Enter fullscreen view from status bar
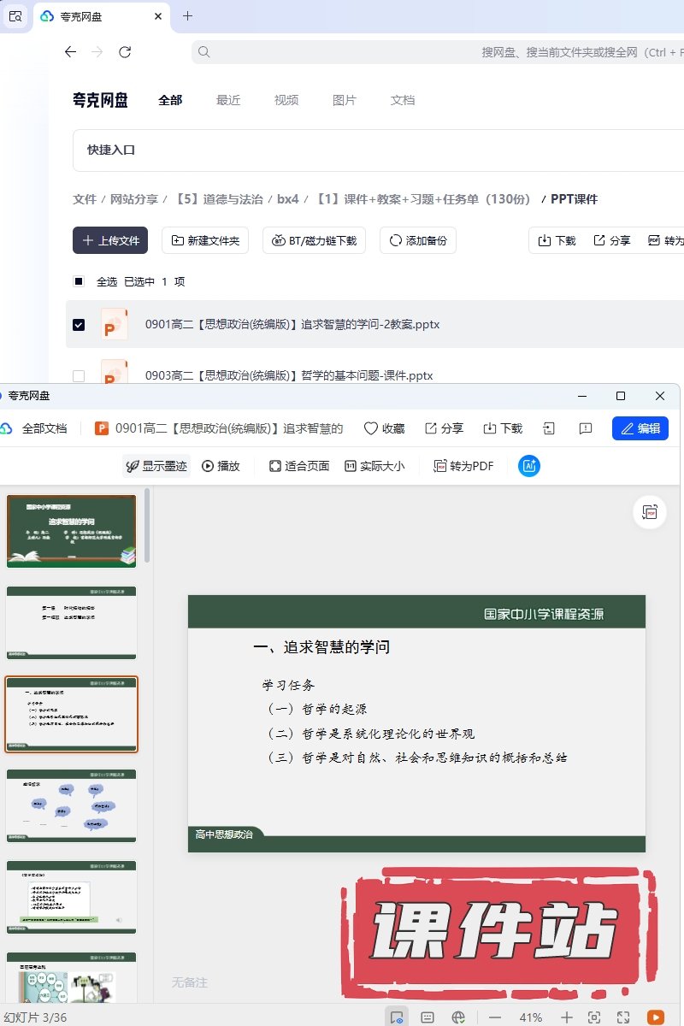Image resolution: width=684 pixels, height=1026 pixels. (623, 1017)
